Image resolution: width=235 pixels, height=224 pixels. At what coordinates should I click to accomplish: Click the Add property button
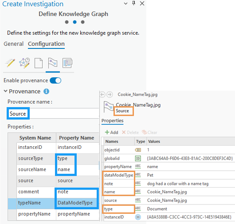click(x=111, y=132)
